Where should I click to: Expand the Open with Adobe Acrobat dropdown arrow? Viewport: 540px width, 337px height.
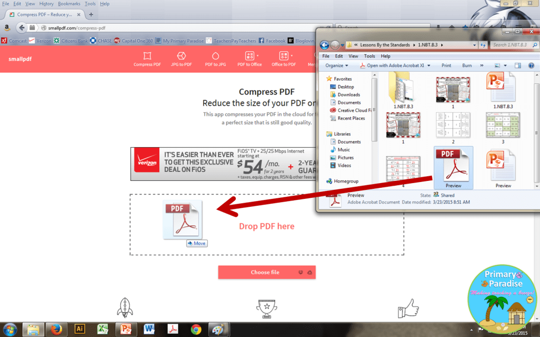click(x=429, y=65)
